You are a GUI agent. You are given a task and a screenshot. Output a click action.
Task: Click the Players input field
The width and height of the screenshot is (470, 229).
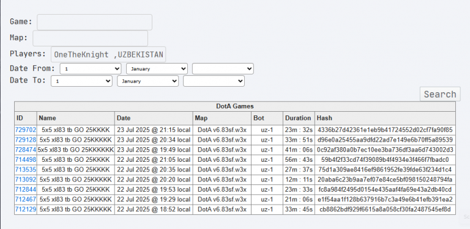click(x=108, y=54)
